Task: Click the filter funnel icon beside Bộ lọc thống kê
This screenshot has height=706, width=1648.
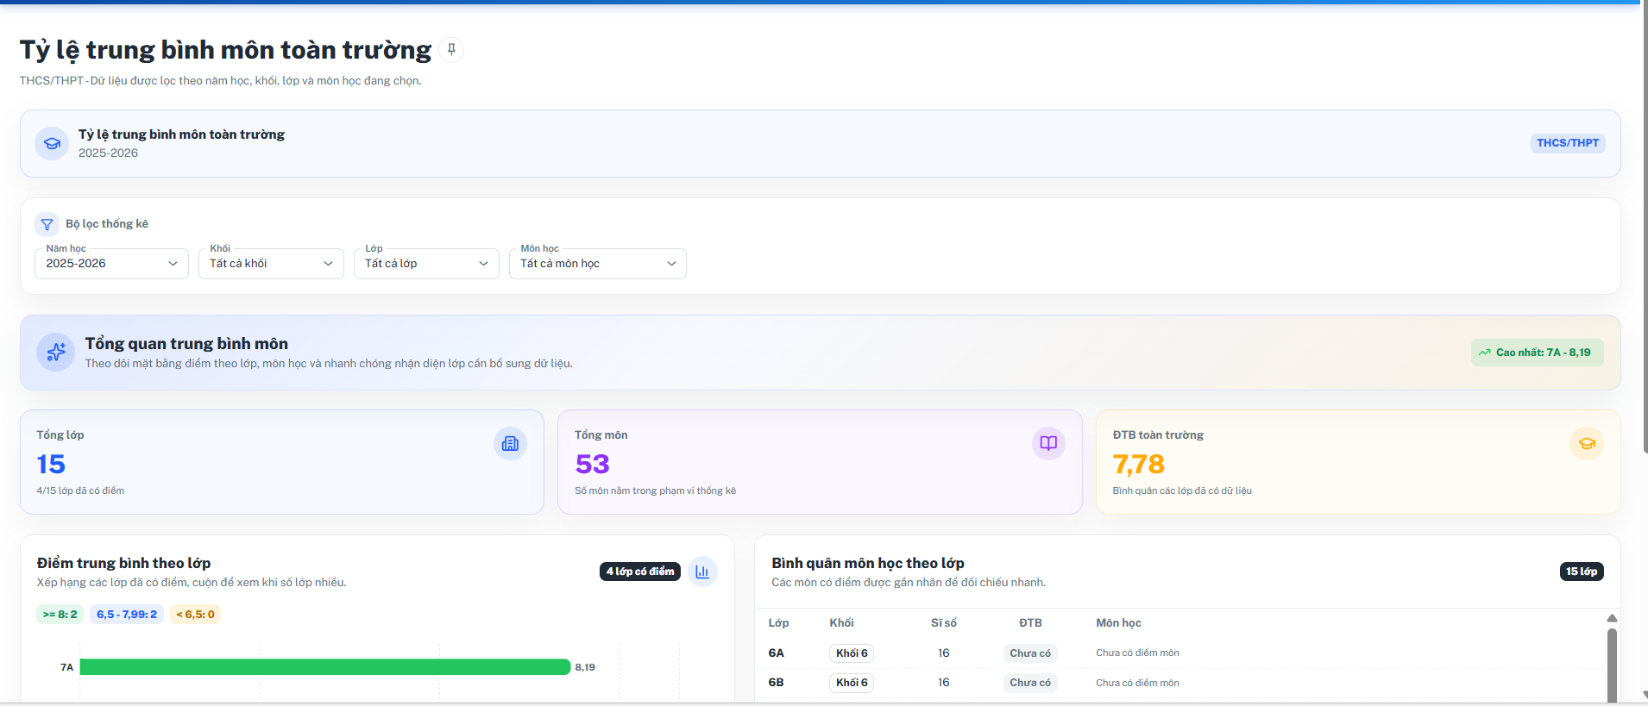Action: tap(47, 224)
